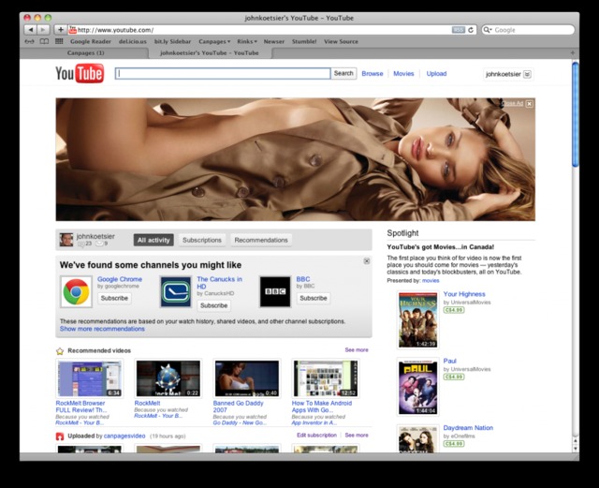
Task: Click Show more recommendations link
Action: point(102,329)
